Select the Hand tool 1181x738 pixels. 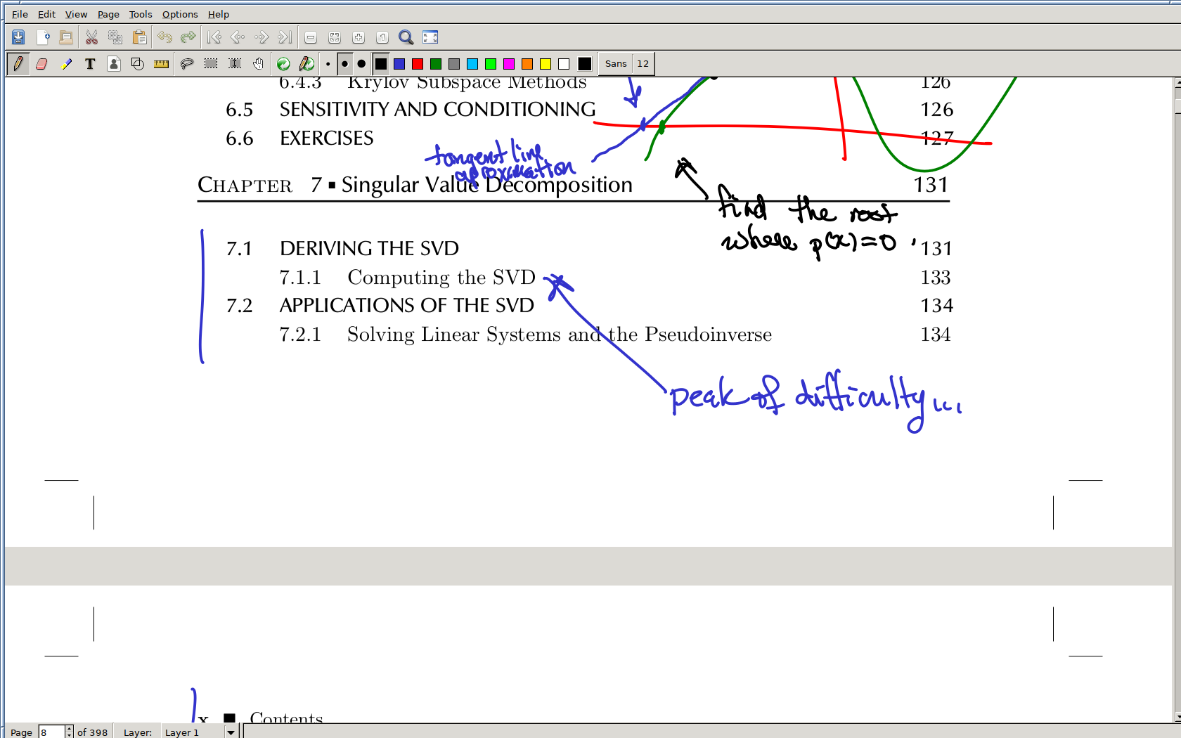(259, 64)
